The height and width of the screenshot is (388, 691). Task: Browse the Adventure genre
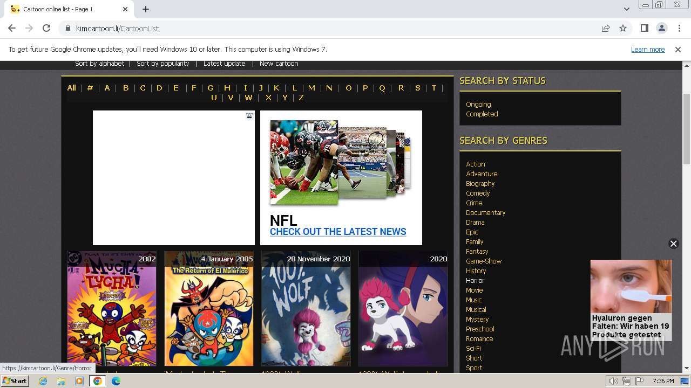point(482,174)
